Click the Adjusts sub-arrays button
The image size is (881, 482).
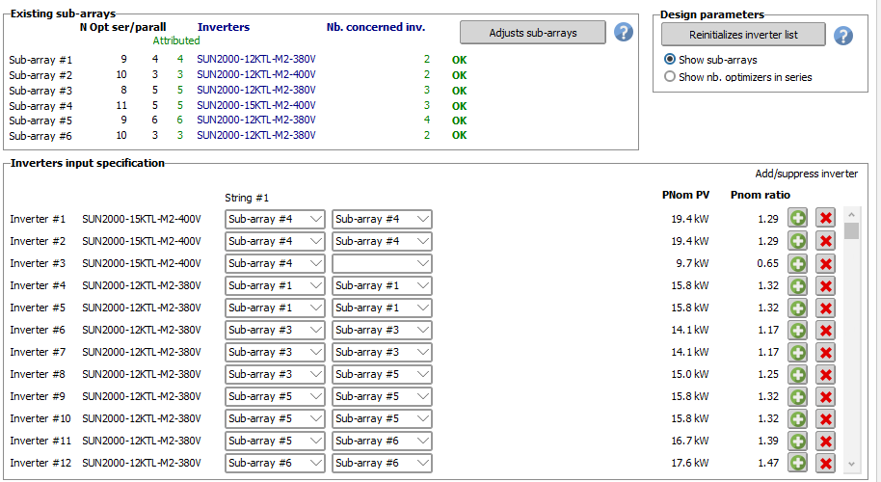pos(533,33)
